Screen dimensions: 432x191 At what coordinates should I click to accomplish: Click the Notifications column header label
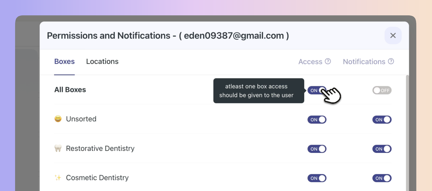pos(364,62)
